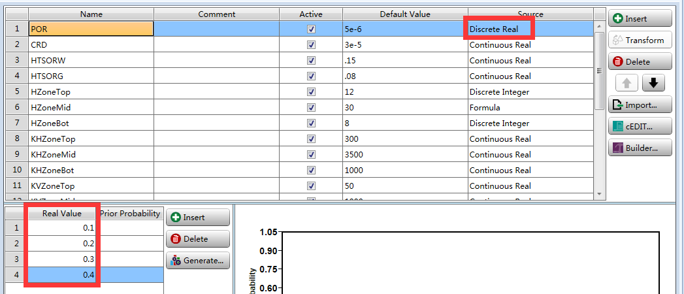The width and height of the screenshot is (684, 294).
Task: Move the selected row down with arrow
Action: pos(653,83)
